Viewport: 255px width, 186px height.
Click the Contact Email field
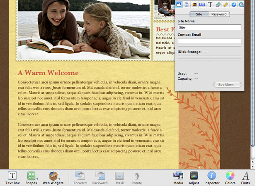(x=209, y=41)
